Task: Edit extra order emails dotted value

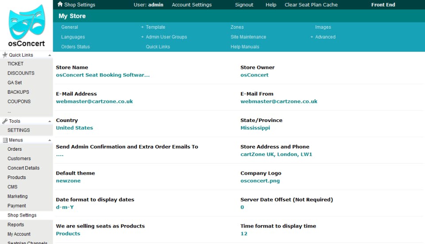Action: coord(60,155)
